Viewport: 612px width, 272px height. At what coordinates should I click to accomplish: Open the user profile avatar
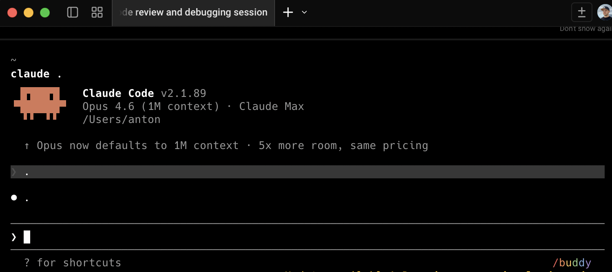click(605, 12)
